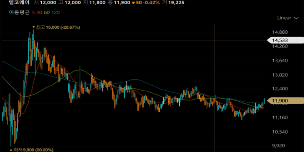Click the volume value 거 19,225
The height and width of the screenshot is (152, 304).
click(x=173, y=3)
